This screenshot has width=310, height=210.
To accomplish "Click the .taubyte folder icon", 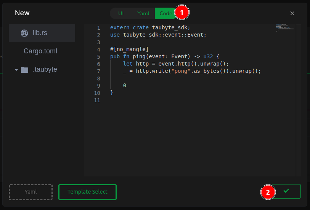I will (25, 70).
